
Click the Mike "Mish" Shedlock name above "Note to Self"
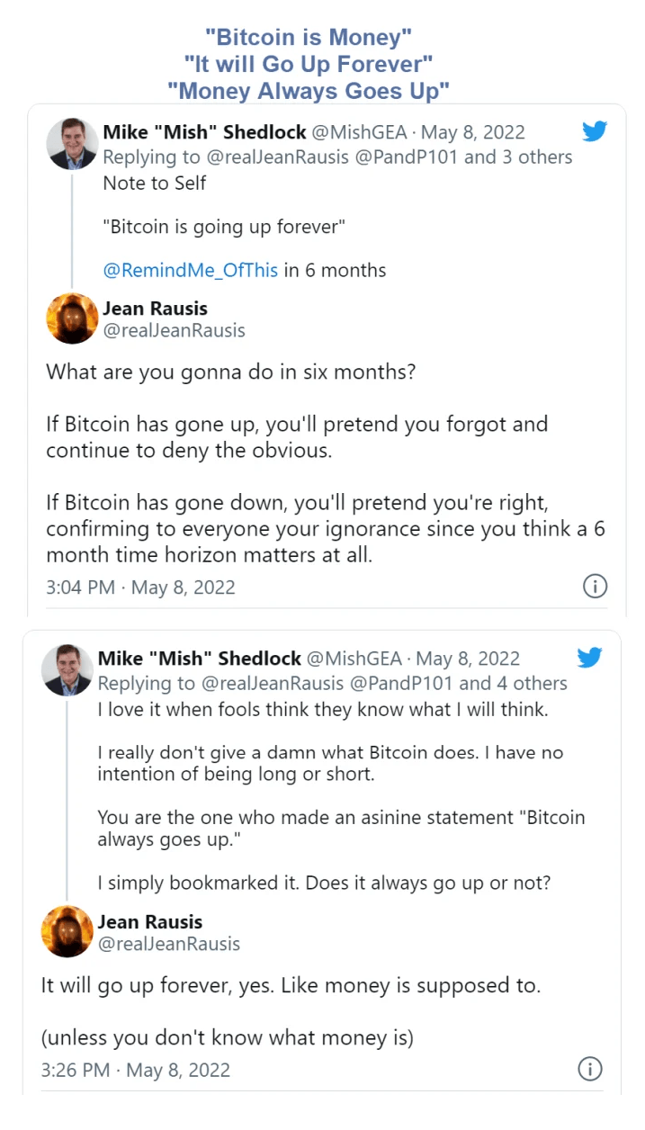204,132
